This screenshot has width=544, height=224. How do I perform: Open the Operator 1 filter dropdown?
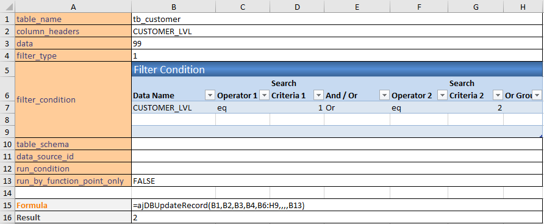[264, 95]
